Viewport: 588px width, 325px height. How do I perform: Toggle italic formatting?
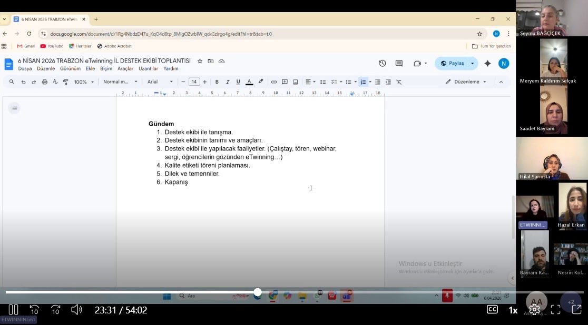click(x=227, y=82)
